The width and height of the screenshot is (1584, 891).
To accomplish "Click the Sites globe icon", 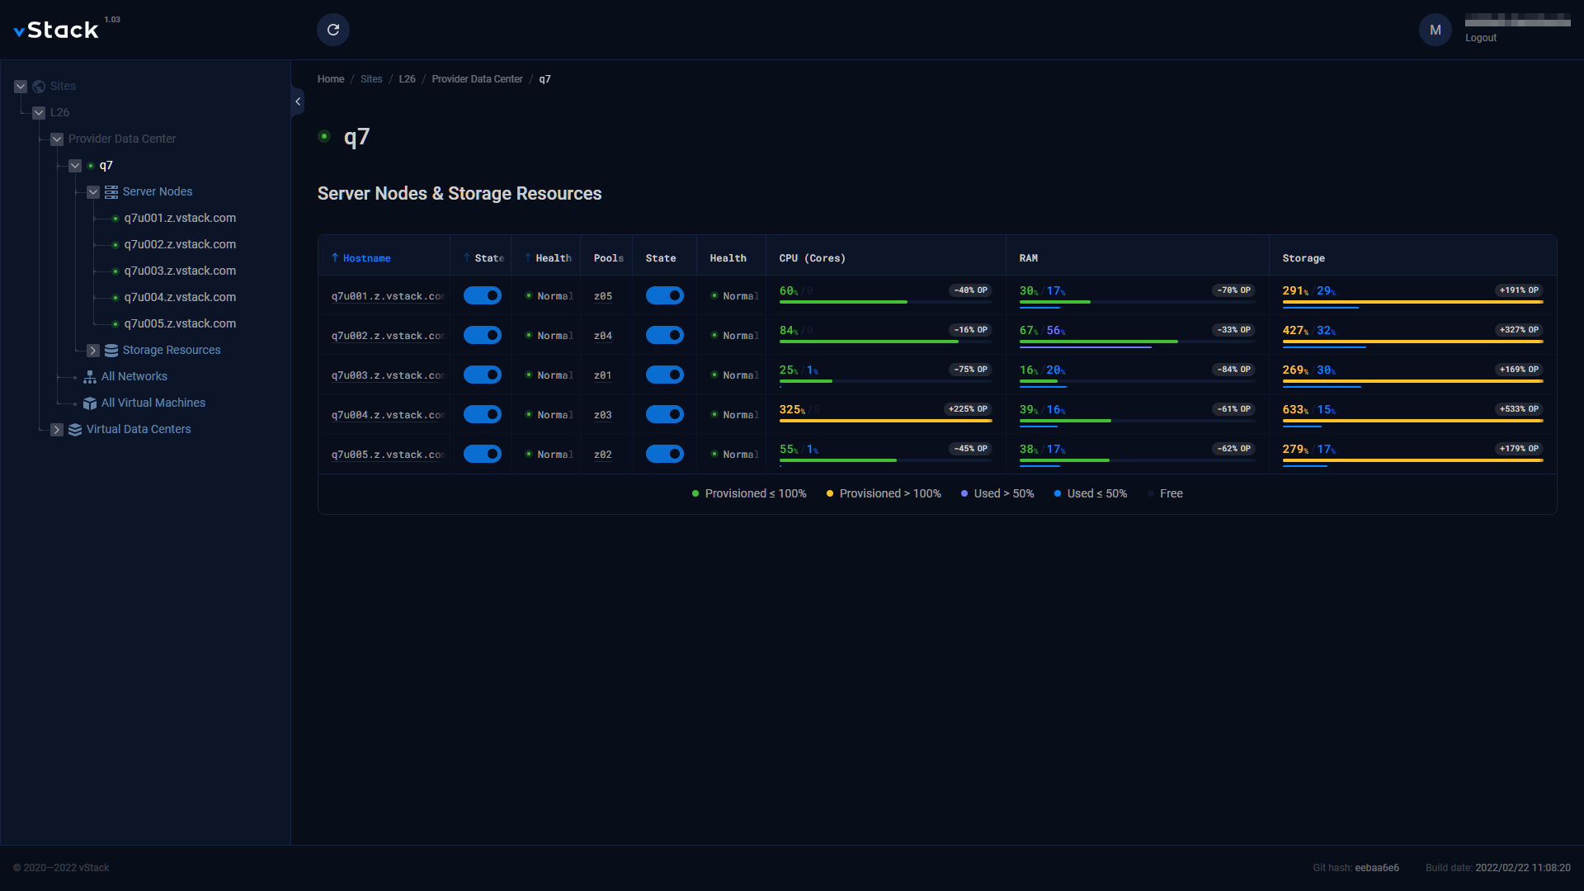I will click(39, 86).
